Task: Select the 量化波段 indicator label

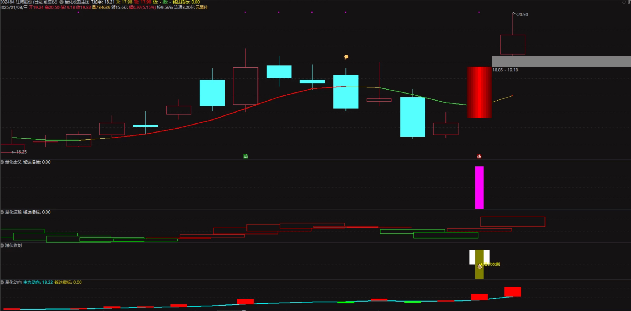Action: tap(14, 212)
